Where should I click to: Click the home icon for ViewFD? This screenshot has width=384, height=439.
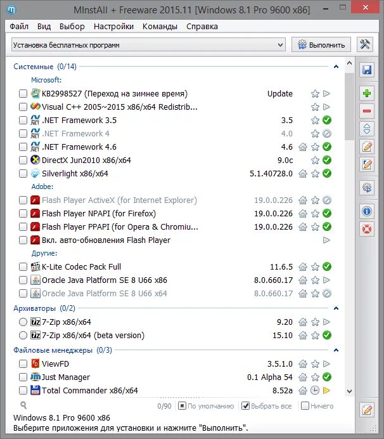[303, 364]
